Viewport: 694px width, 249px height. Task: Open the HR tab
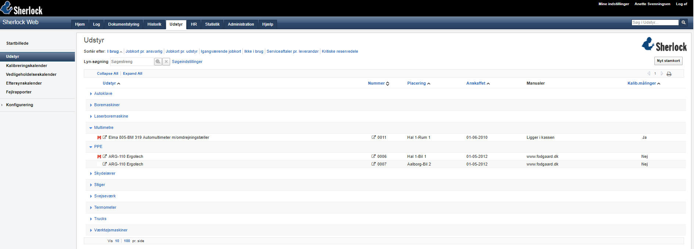pos(194,24)
